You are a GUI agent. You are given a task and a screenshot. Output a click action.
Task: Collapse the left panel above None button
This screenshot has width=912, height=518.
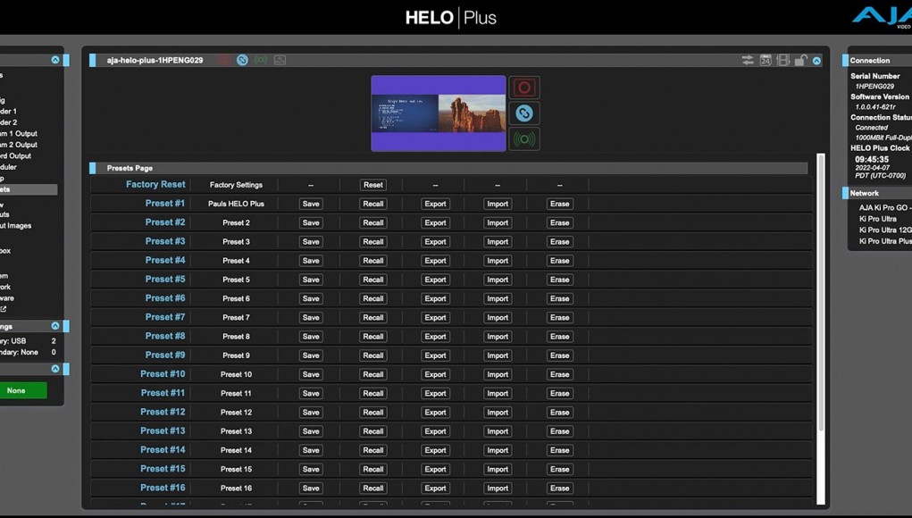point(55,369)
